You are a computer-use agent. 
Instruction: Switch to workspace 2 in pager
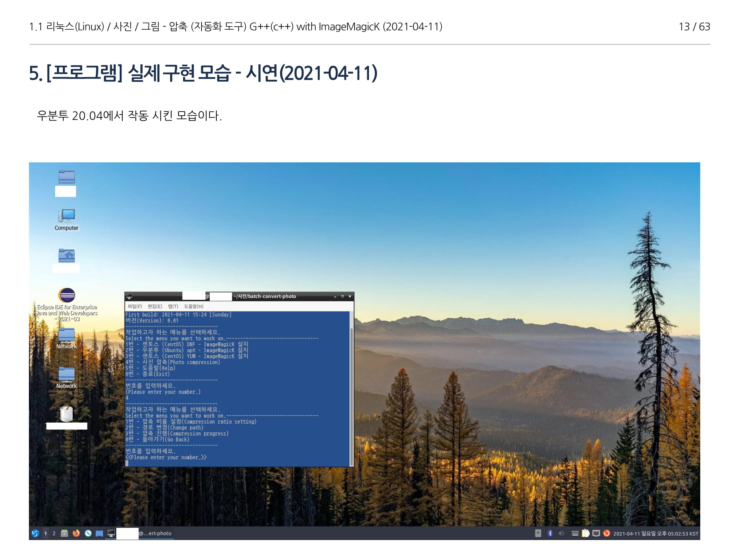(54, 533)
